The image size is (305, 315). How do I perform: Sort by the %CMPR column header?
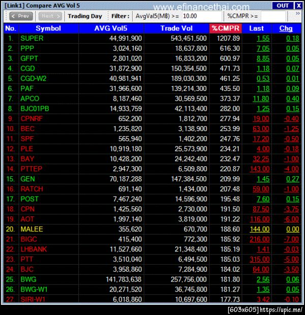tap(225, 28)
